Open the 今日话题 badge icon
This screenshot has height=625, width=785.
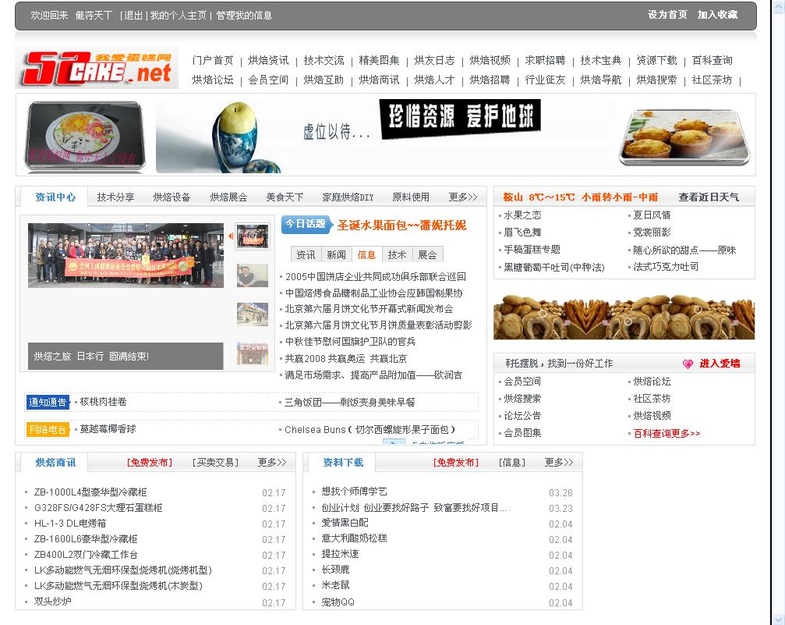click(x=307, y=224)
